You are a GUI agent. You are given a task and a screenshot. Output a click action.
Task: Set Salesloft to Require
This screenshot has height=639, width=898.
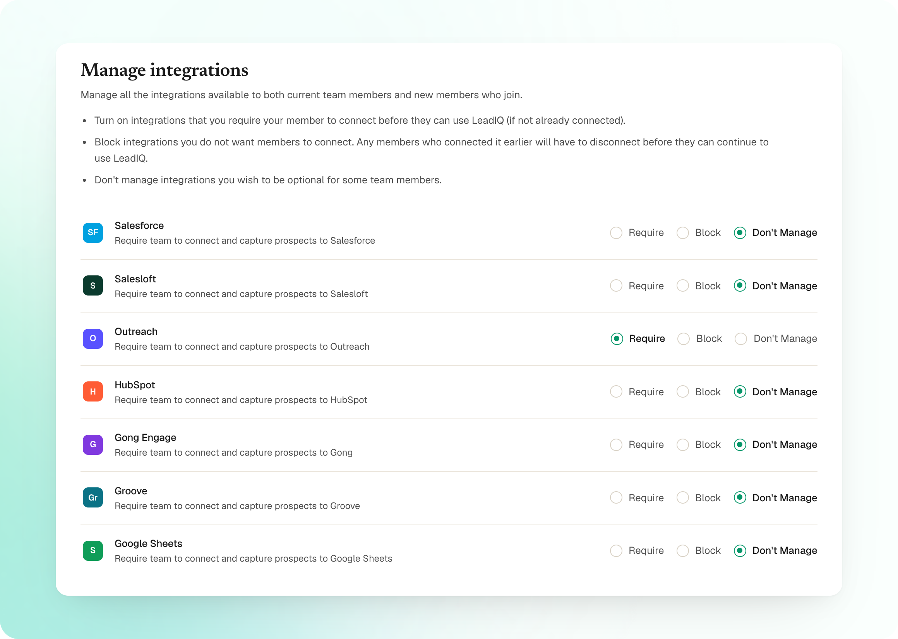click(616, 286)
